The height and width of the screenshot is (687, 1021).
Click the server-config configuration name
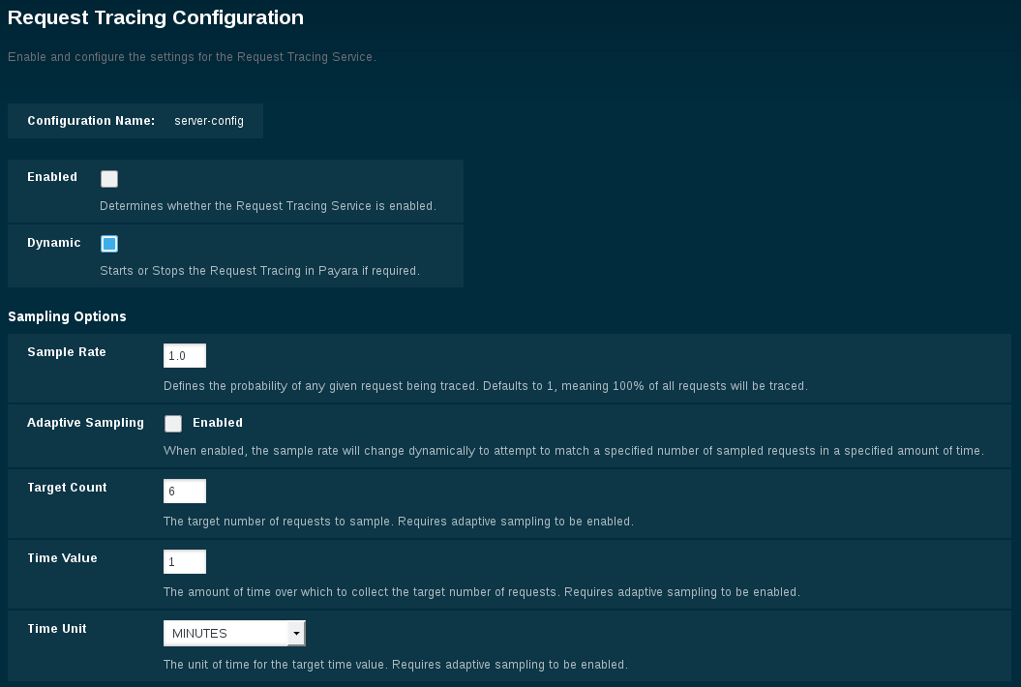coord(209,121)
